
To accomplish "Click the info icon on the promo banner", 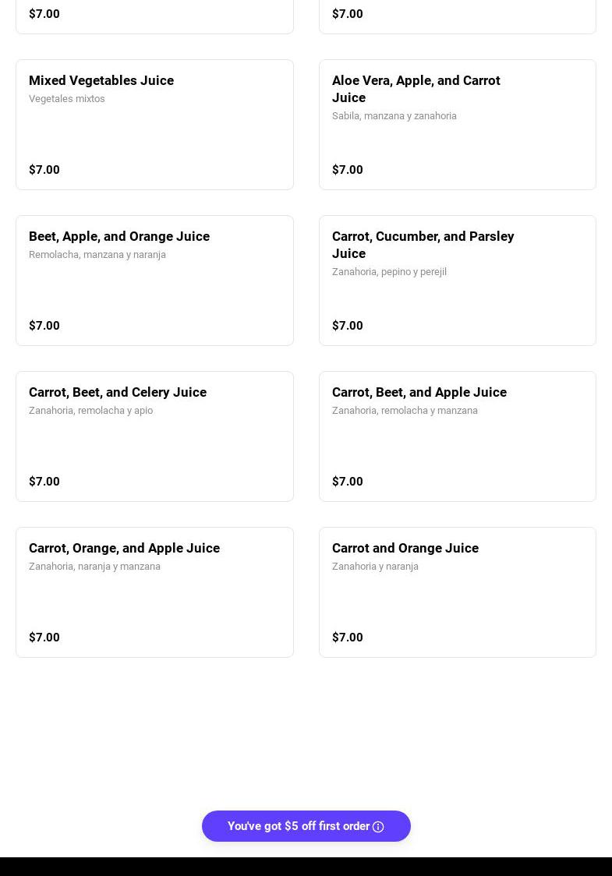I will click(378, 827).
